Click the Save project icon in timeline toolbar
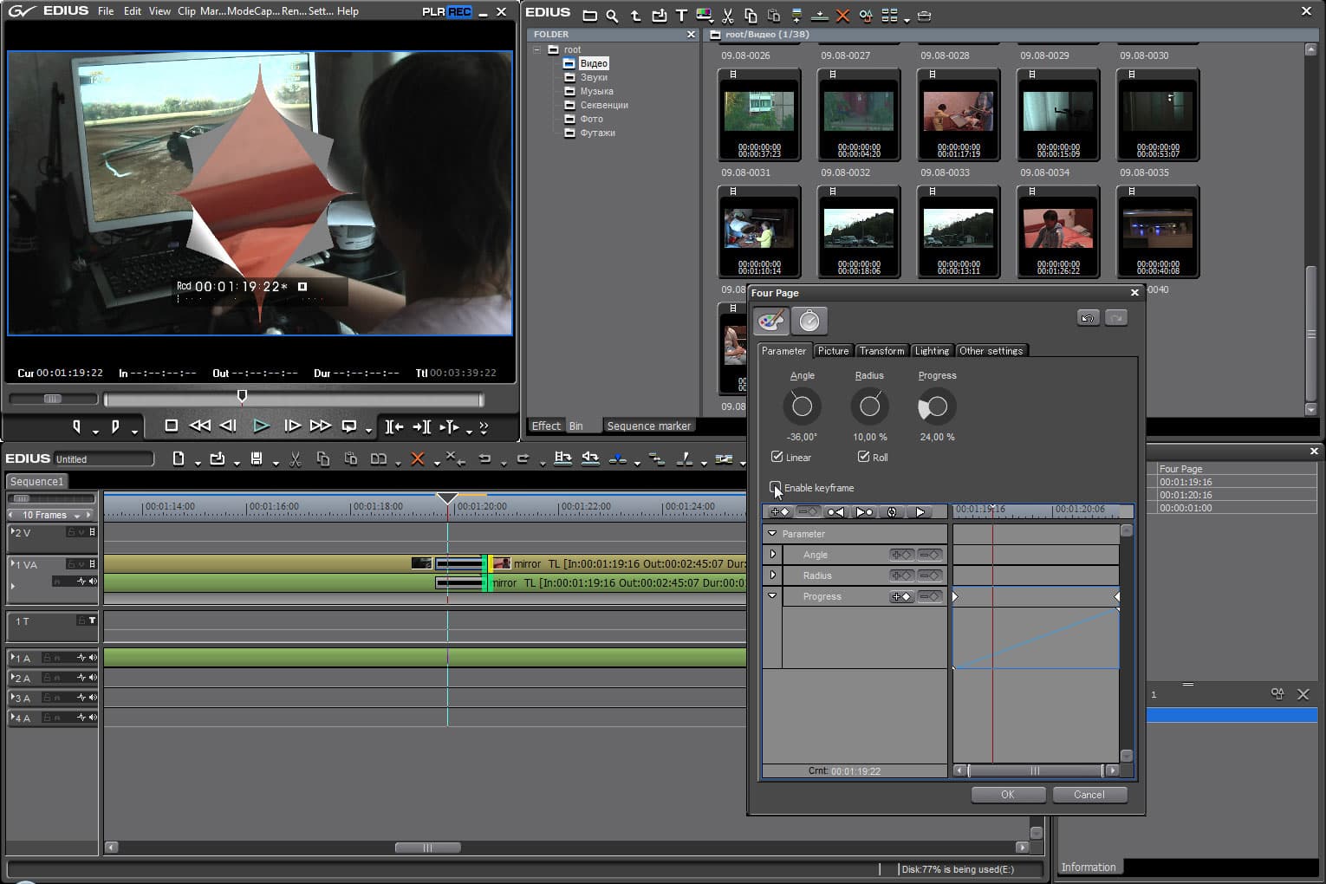 (257, 458)
